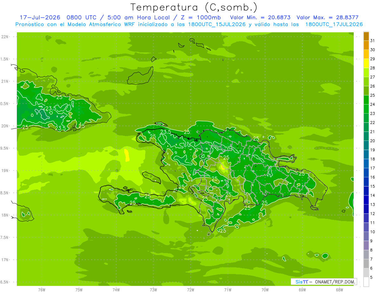Image resolution: width=381 pixels, height=294 pixels.
Task: Click the yellow color bar segment between 28 and 29
Action: [x=366, y=63]
